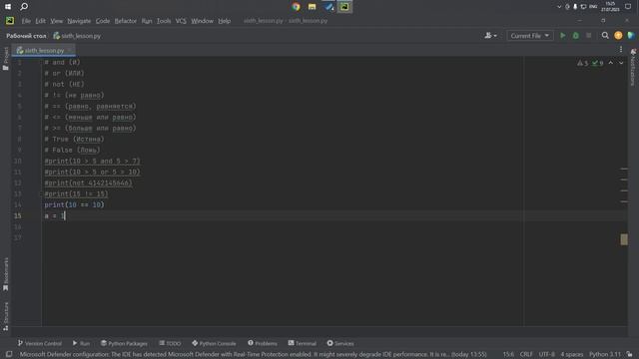The width and height of the screenshot is (639, 359).
Task: Click the ENG input language indicator
Action: coord(593,7)
